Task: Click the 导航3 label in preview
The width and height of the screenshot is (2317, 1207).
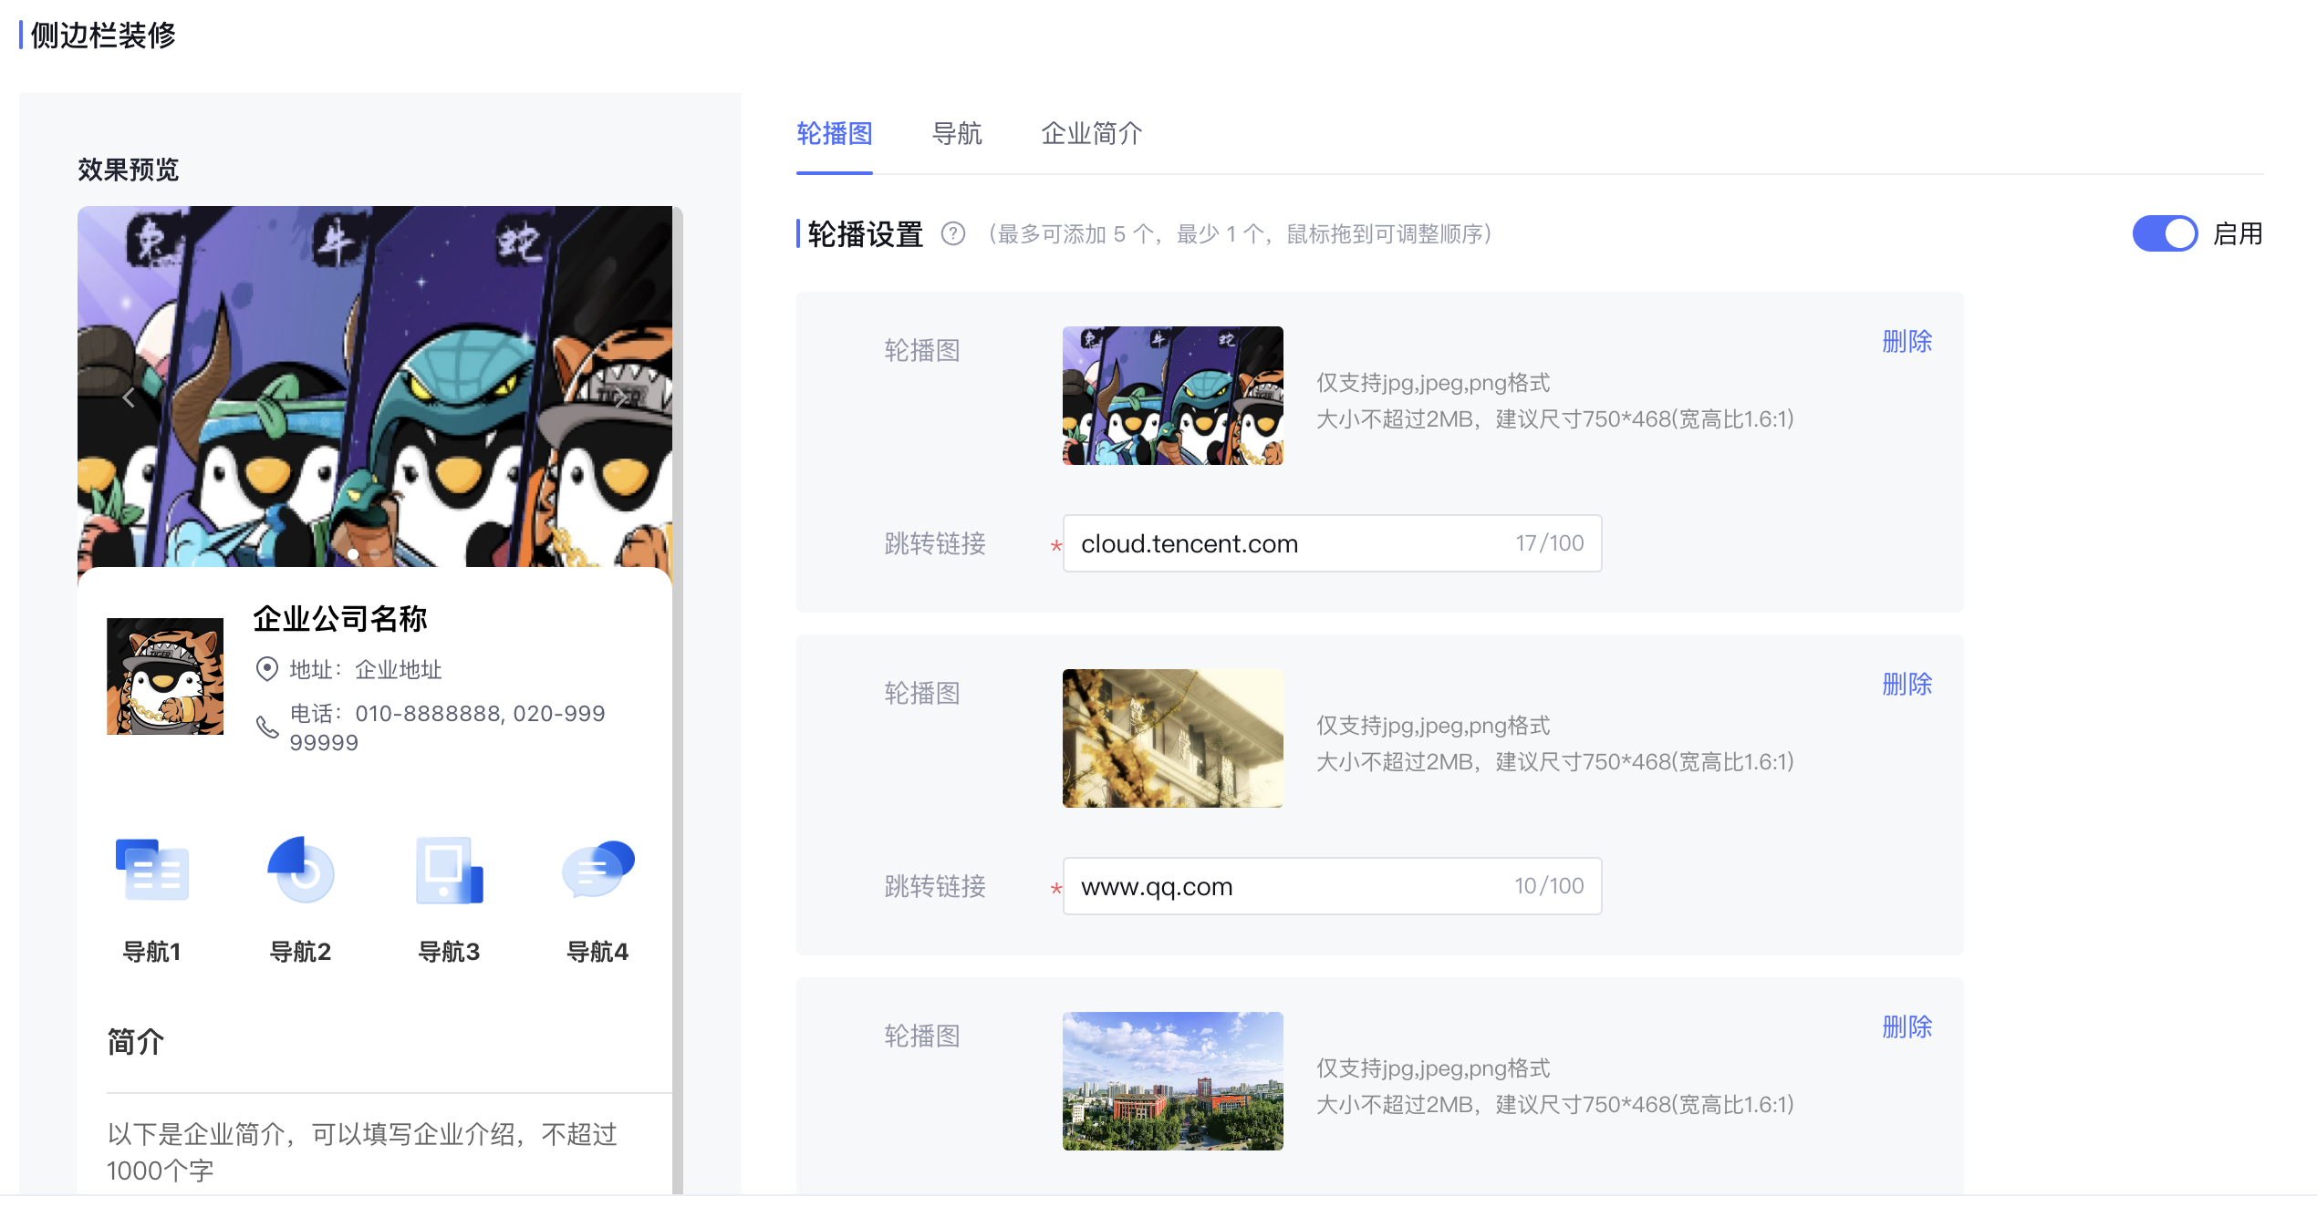Action: (x=449, y=952)
